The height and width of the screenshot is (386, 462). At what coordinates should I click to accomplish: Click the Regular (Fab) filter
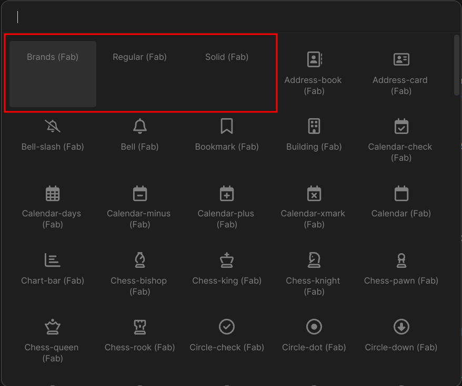point(139,57)
